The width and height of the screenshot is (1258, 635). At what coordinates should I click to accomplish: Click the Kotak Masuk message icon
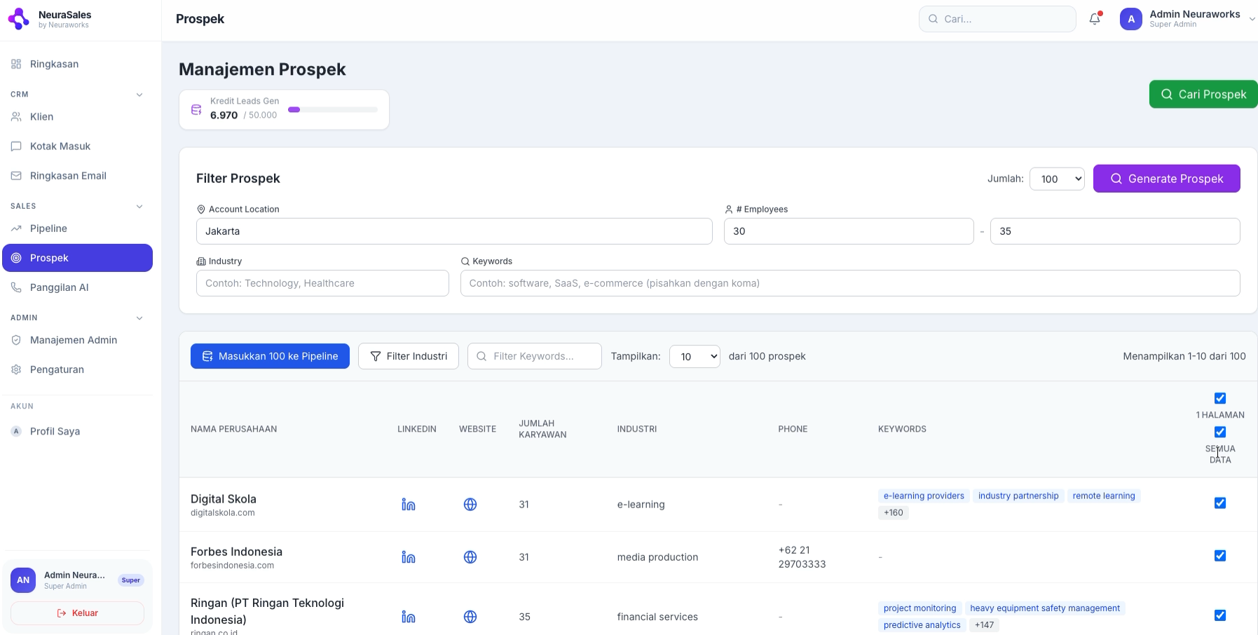[x=16, y=146]
